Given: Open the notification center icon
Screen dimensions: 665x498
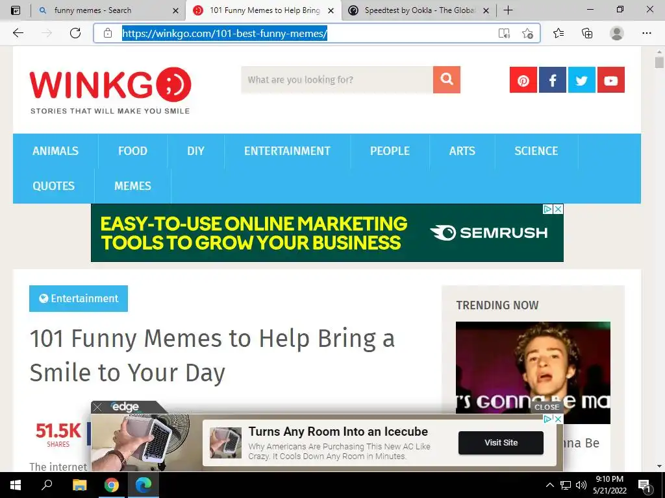Looking at the screenshot, I should (x=644, y=486).
